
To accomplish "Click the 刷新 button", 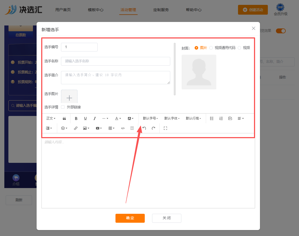I will point(19,200).
